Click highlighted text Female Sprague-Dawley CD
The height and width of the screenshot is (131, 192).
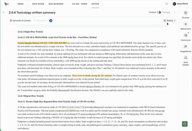(42, 43)
